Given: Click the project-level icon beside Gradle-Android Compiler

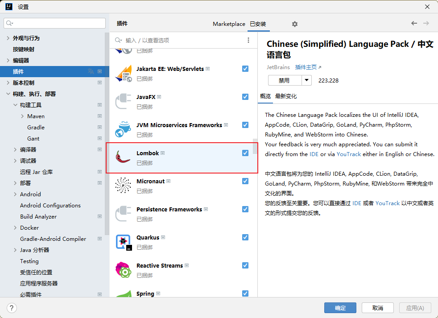Looking at the screenshot, I should click(x=100, y=239).
